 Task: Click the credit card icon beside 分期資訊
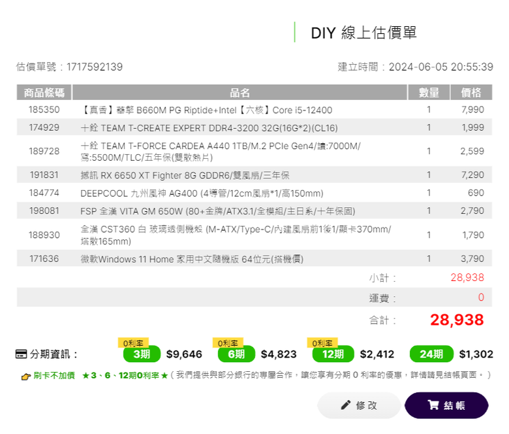tap(21, 354)
